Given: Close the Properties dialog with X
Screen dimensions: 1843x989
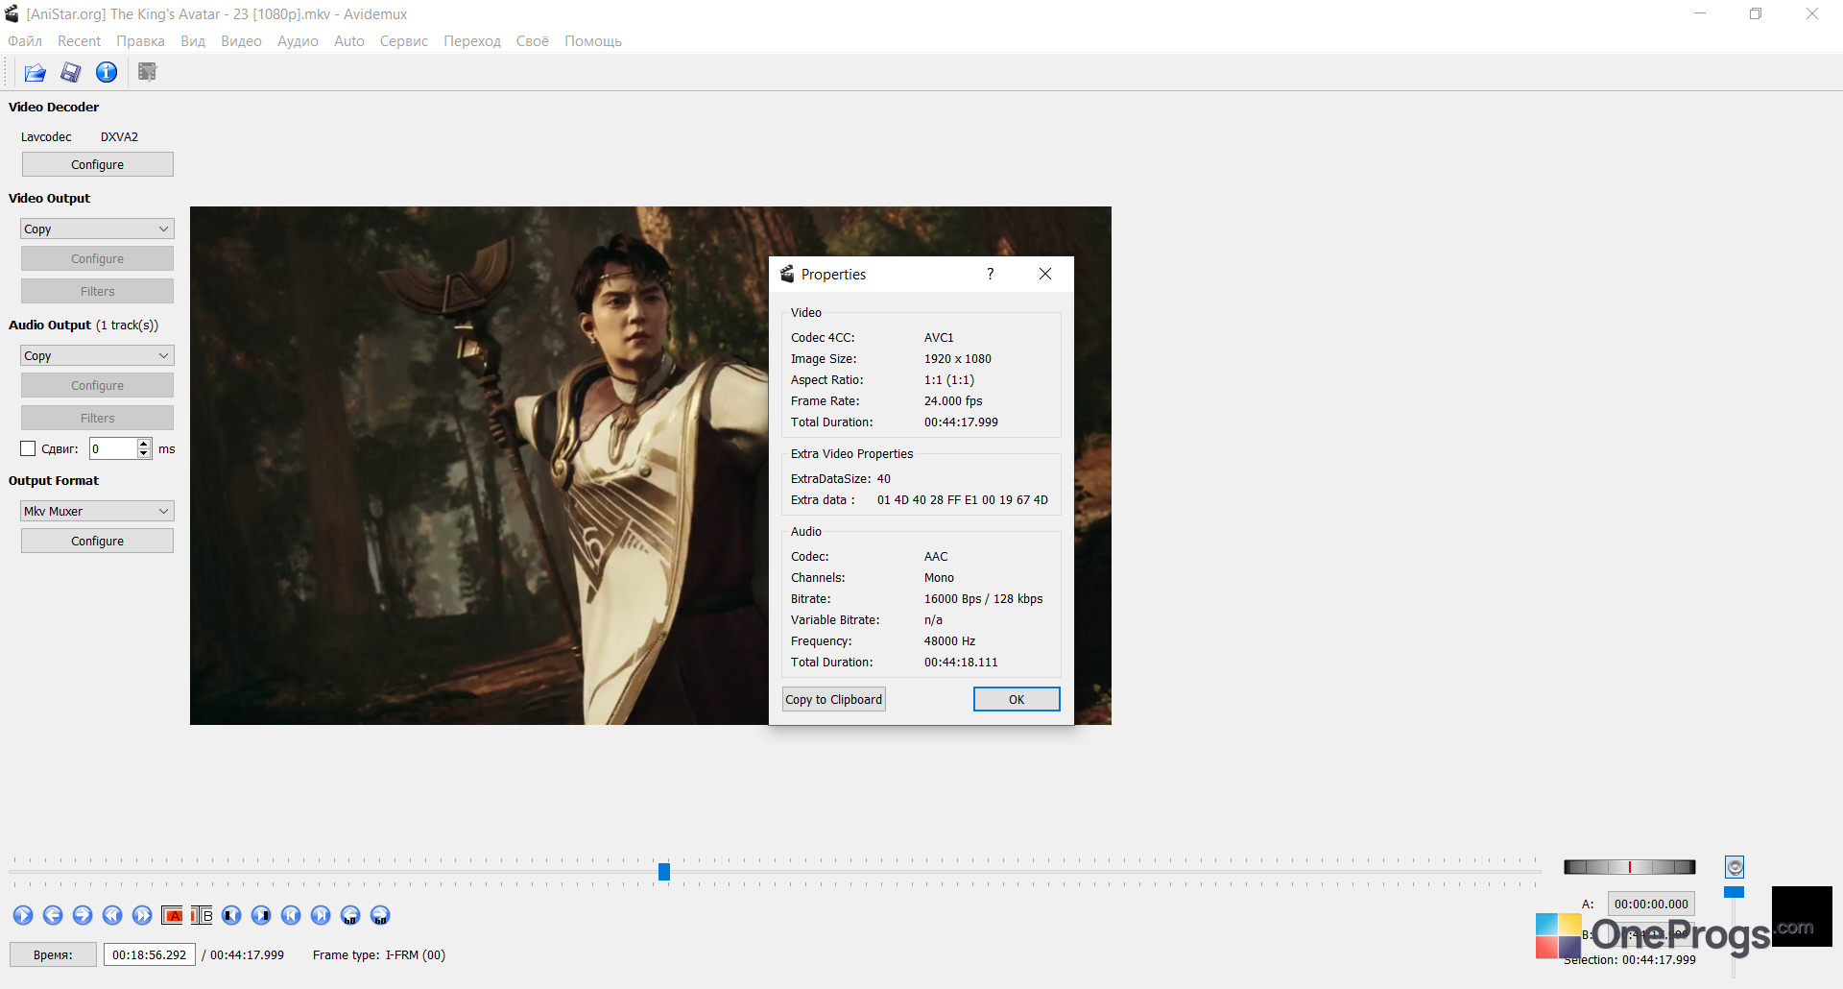Looking at the screenshot, I should pyautogui.click(x=1045, y=274).
